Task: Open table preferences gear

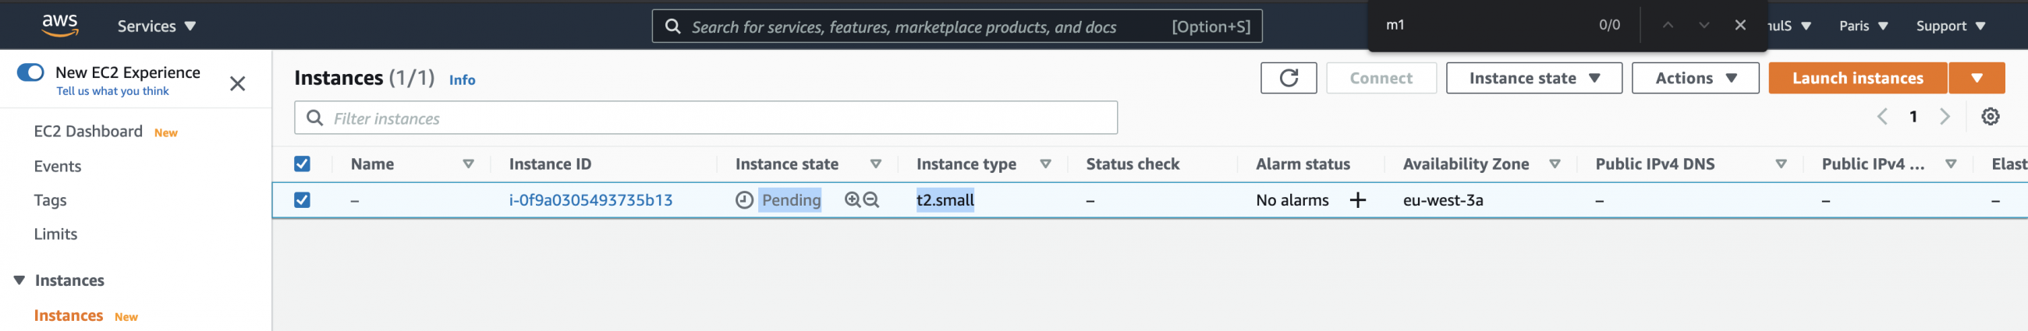Action: pyautogui.click(x=1991, y=116)
